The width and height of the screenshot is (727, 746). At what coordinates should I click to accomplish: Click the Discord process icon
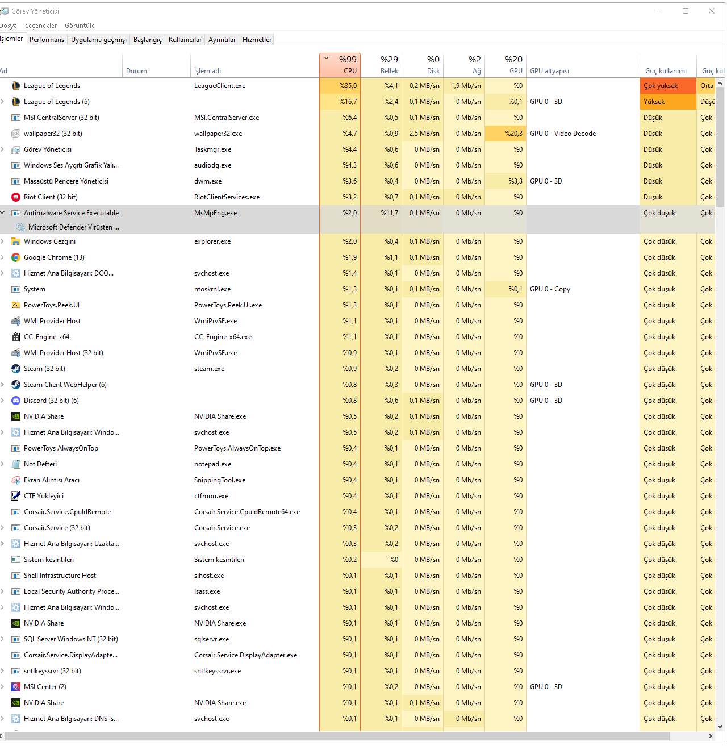coord(16,401)
